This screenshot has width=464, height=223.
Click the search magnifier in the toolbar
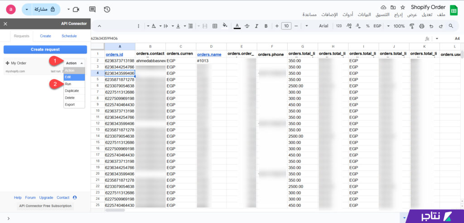[451, 26]
